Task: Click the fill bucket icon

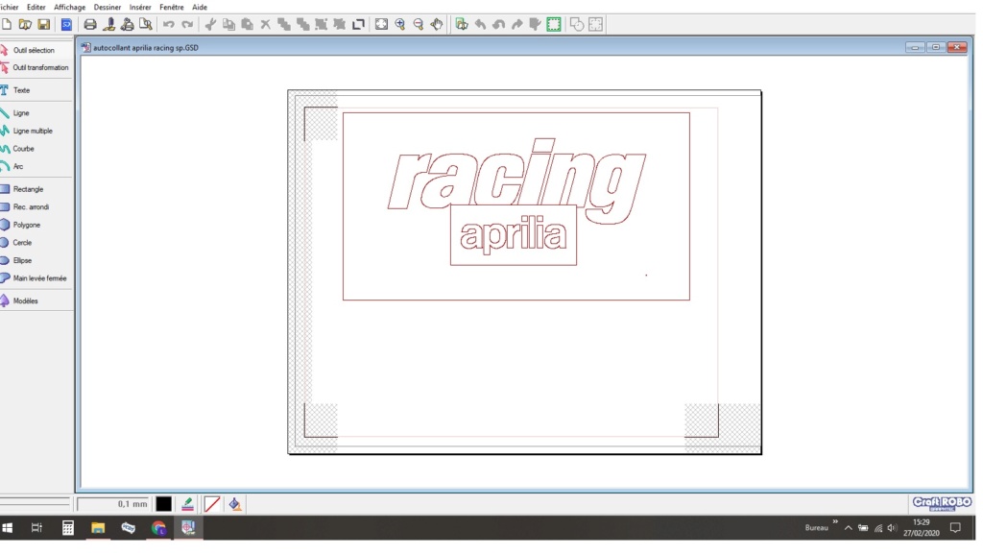Action: (x=235, y=504)
